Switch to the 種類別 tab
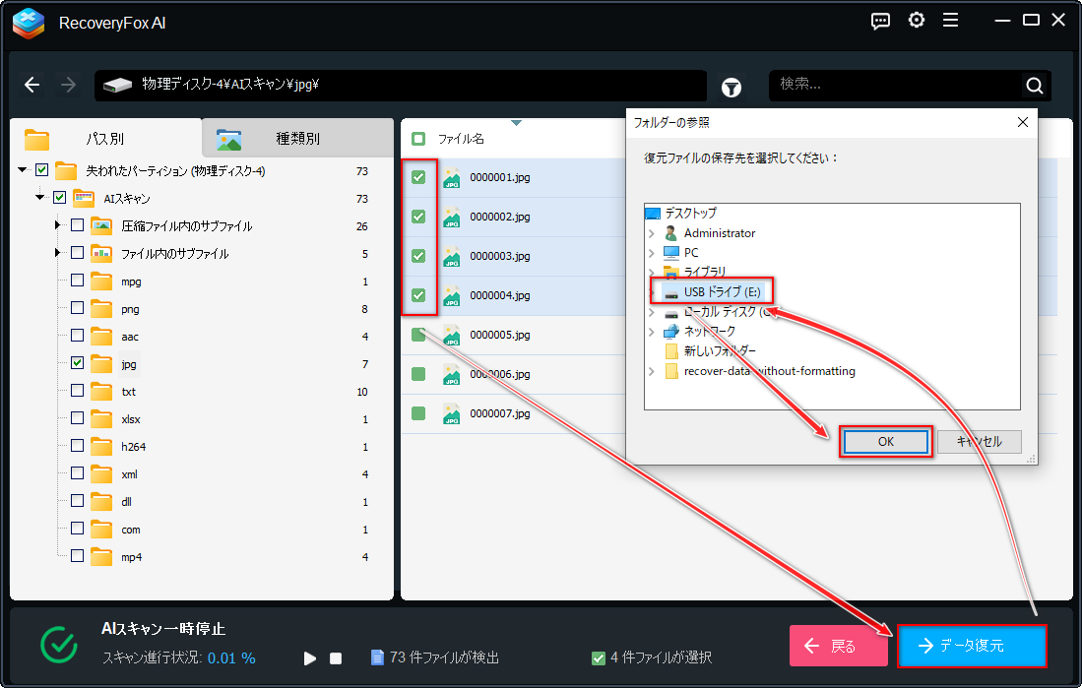The image size is (1082, 688). point(297,138)
